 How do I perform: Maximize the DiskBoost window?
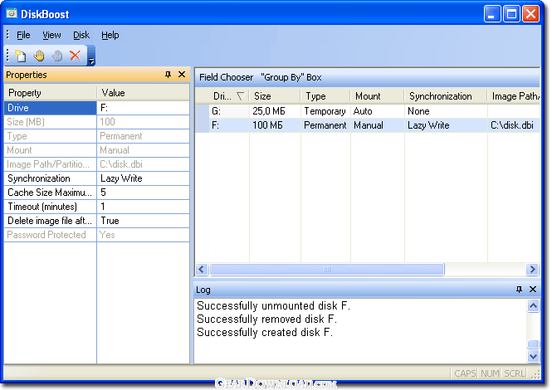[x=511, y=14]
